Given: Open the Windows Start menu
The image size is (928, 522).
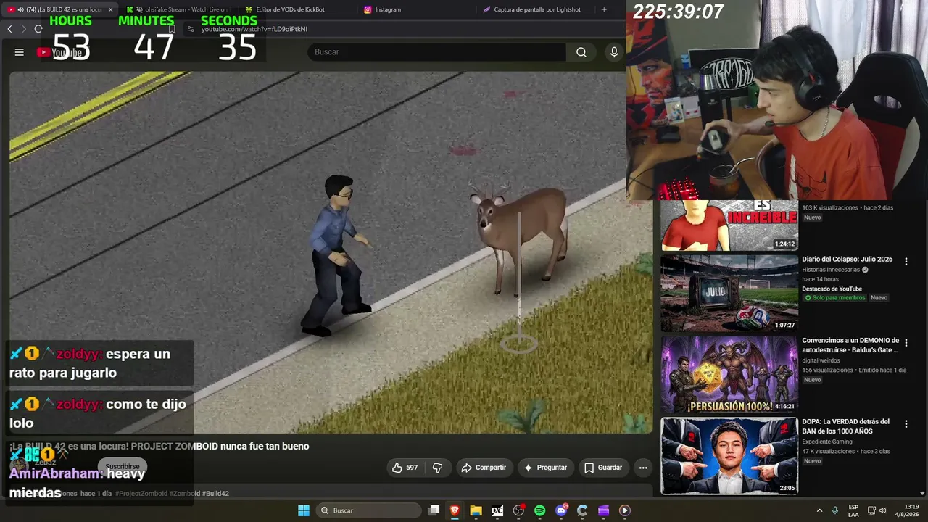Looking at the screenshot, I should tap(304, 510).
